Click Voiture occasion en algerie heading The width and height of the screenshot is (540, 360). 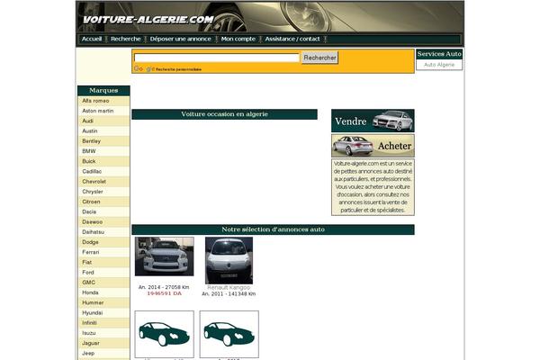coord(224,114)
